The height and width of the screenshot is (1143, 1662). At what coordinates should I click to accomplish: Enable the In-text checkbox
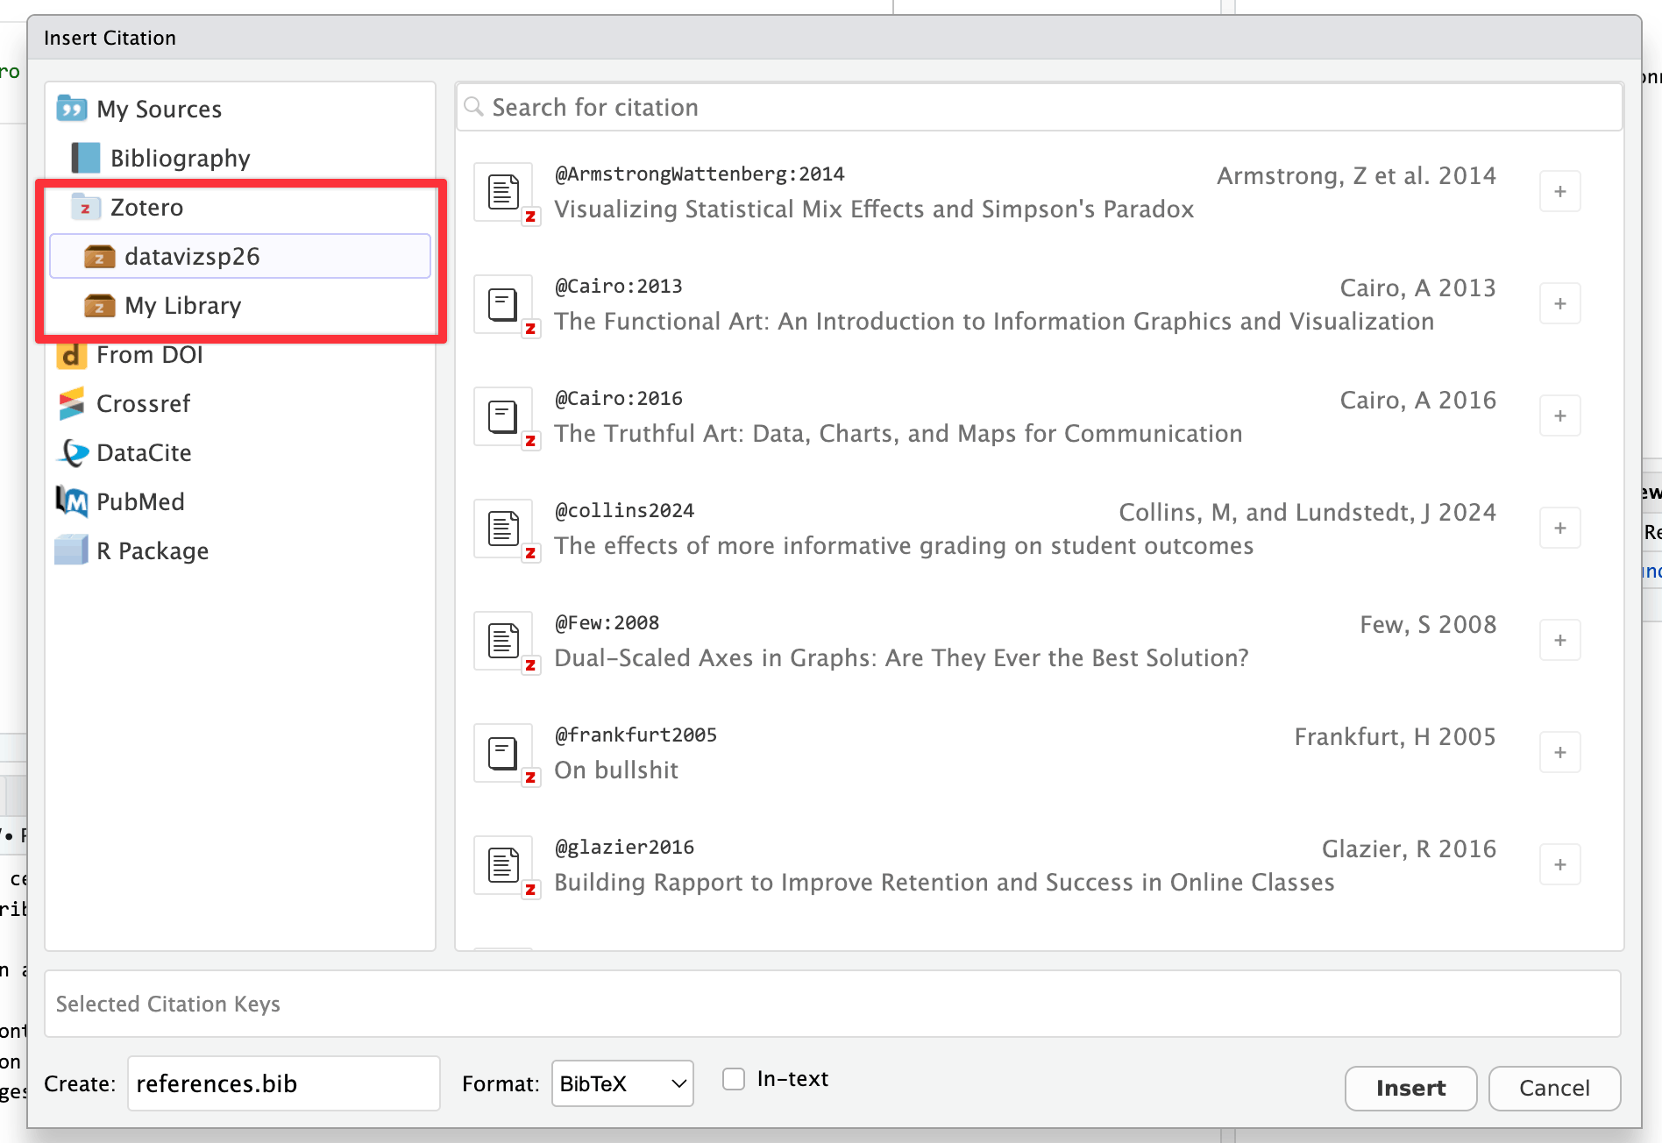coord(734,1079)
